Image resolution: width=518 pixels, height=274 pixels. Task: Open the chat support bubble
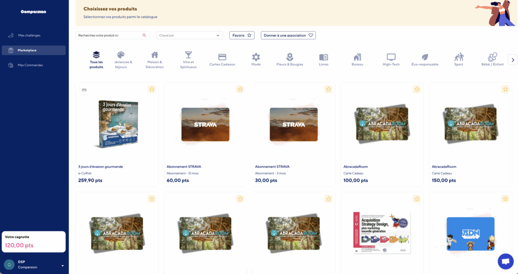coord(505,261)
